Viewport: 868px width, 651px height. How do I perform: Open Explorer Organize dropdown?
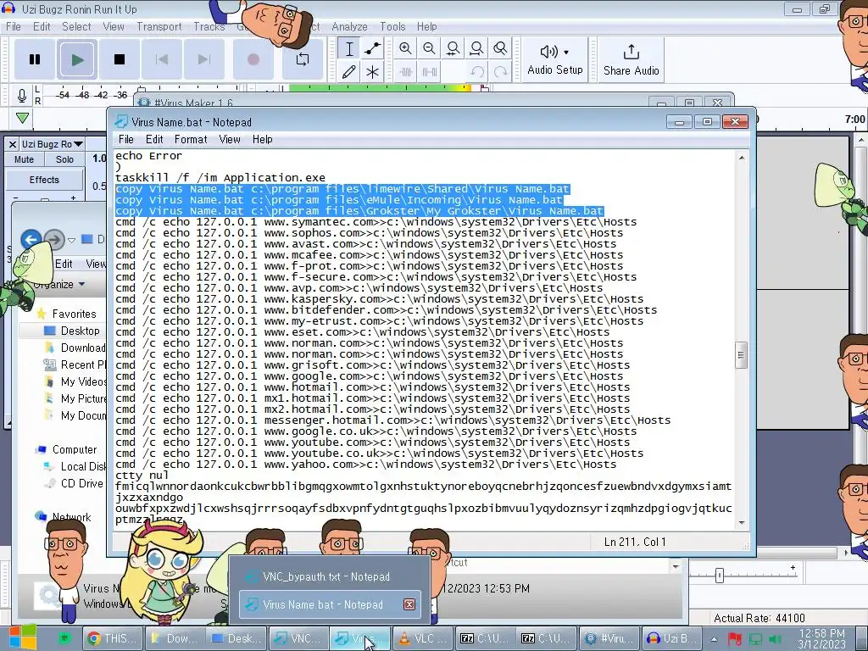click(58, 285)
